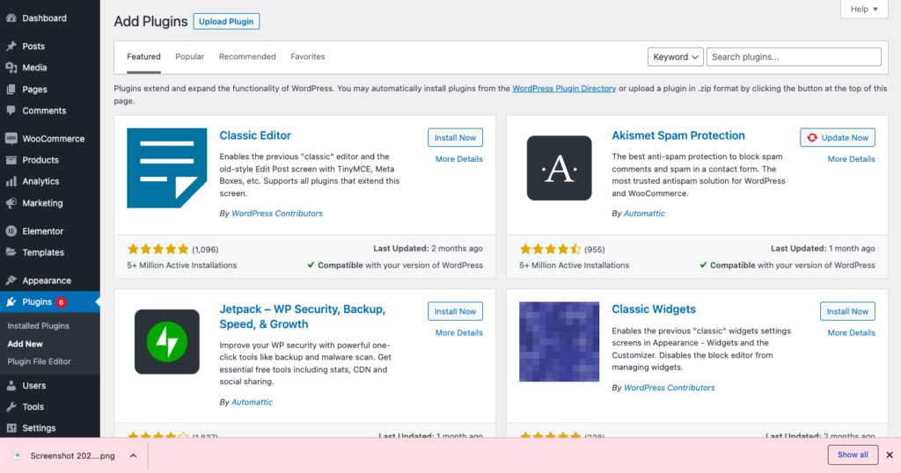Click the Templates folder icon

[x=11, y=252]
